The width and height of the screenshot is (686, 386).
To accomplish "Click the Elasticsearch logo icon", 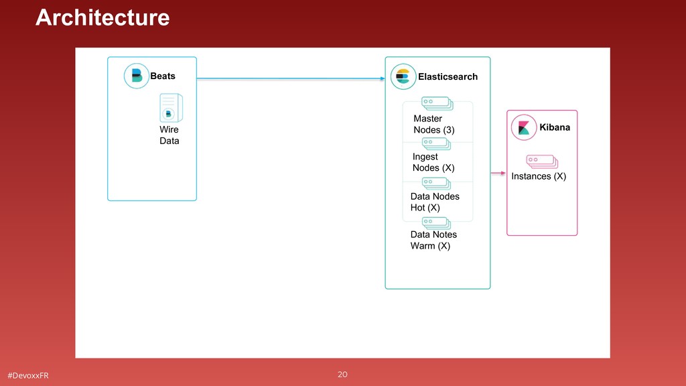I will click(x=403, y=76).
